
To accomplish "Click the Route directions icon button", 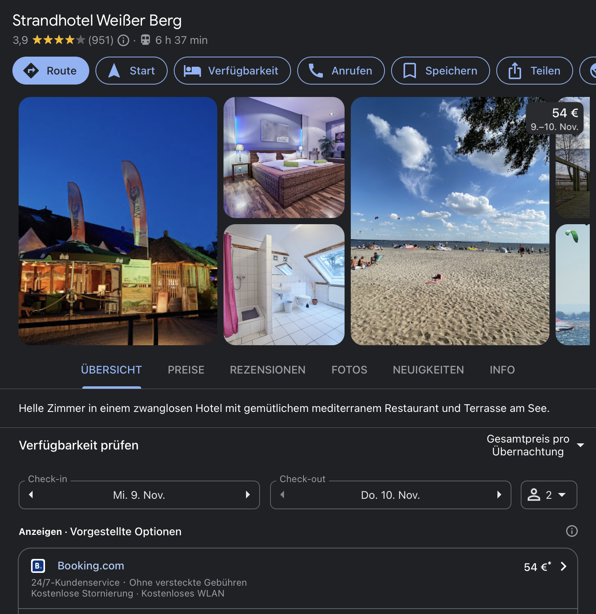I will point(51,71).
